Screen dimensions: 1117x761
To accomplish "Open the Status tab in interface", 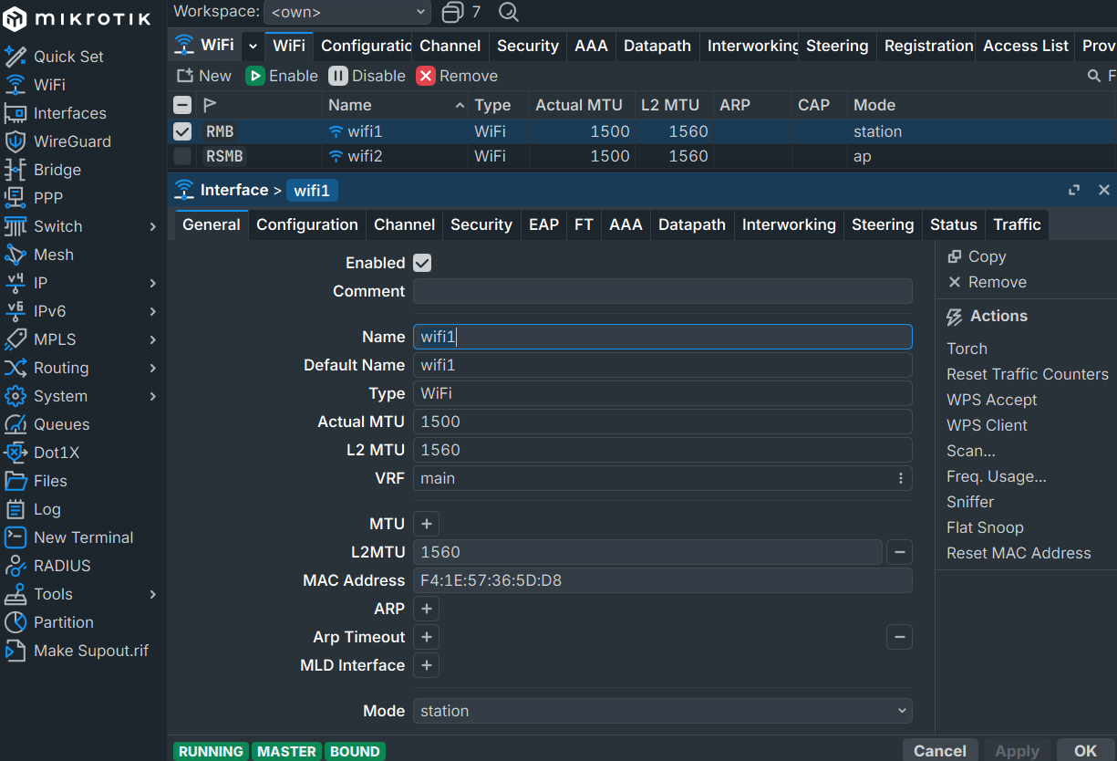I will tap(954, 224).
